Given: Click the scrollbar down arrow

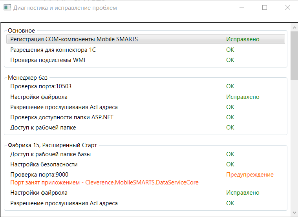Looking at the screenshot, I should (x=294, y=212).
